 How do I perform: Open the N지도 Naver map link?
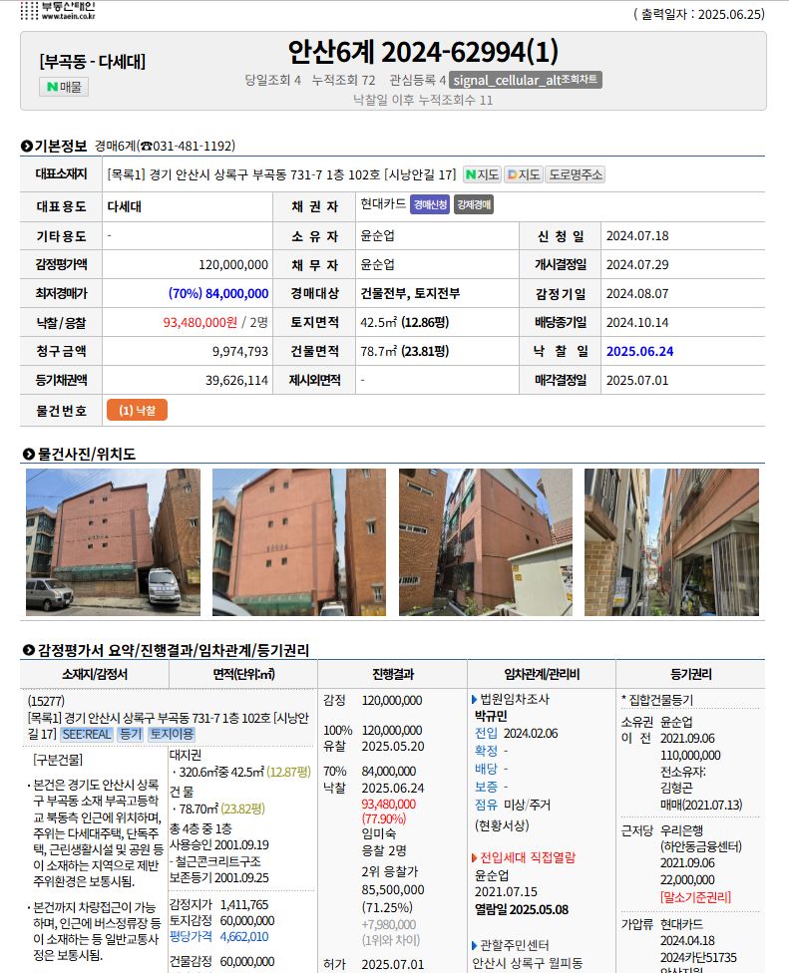click(x=483, y=174)
